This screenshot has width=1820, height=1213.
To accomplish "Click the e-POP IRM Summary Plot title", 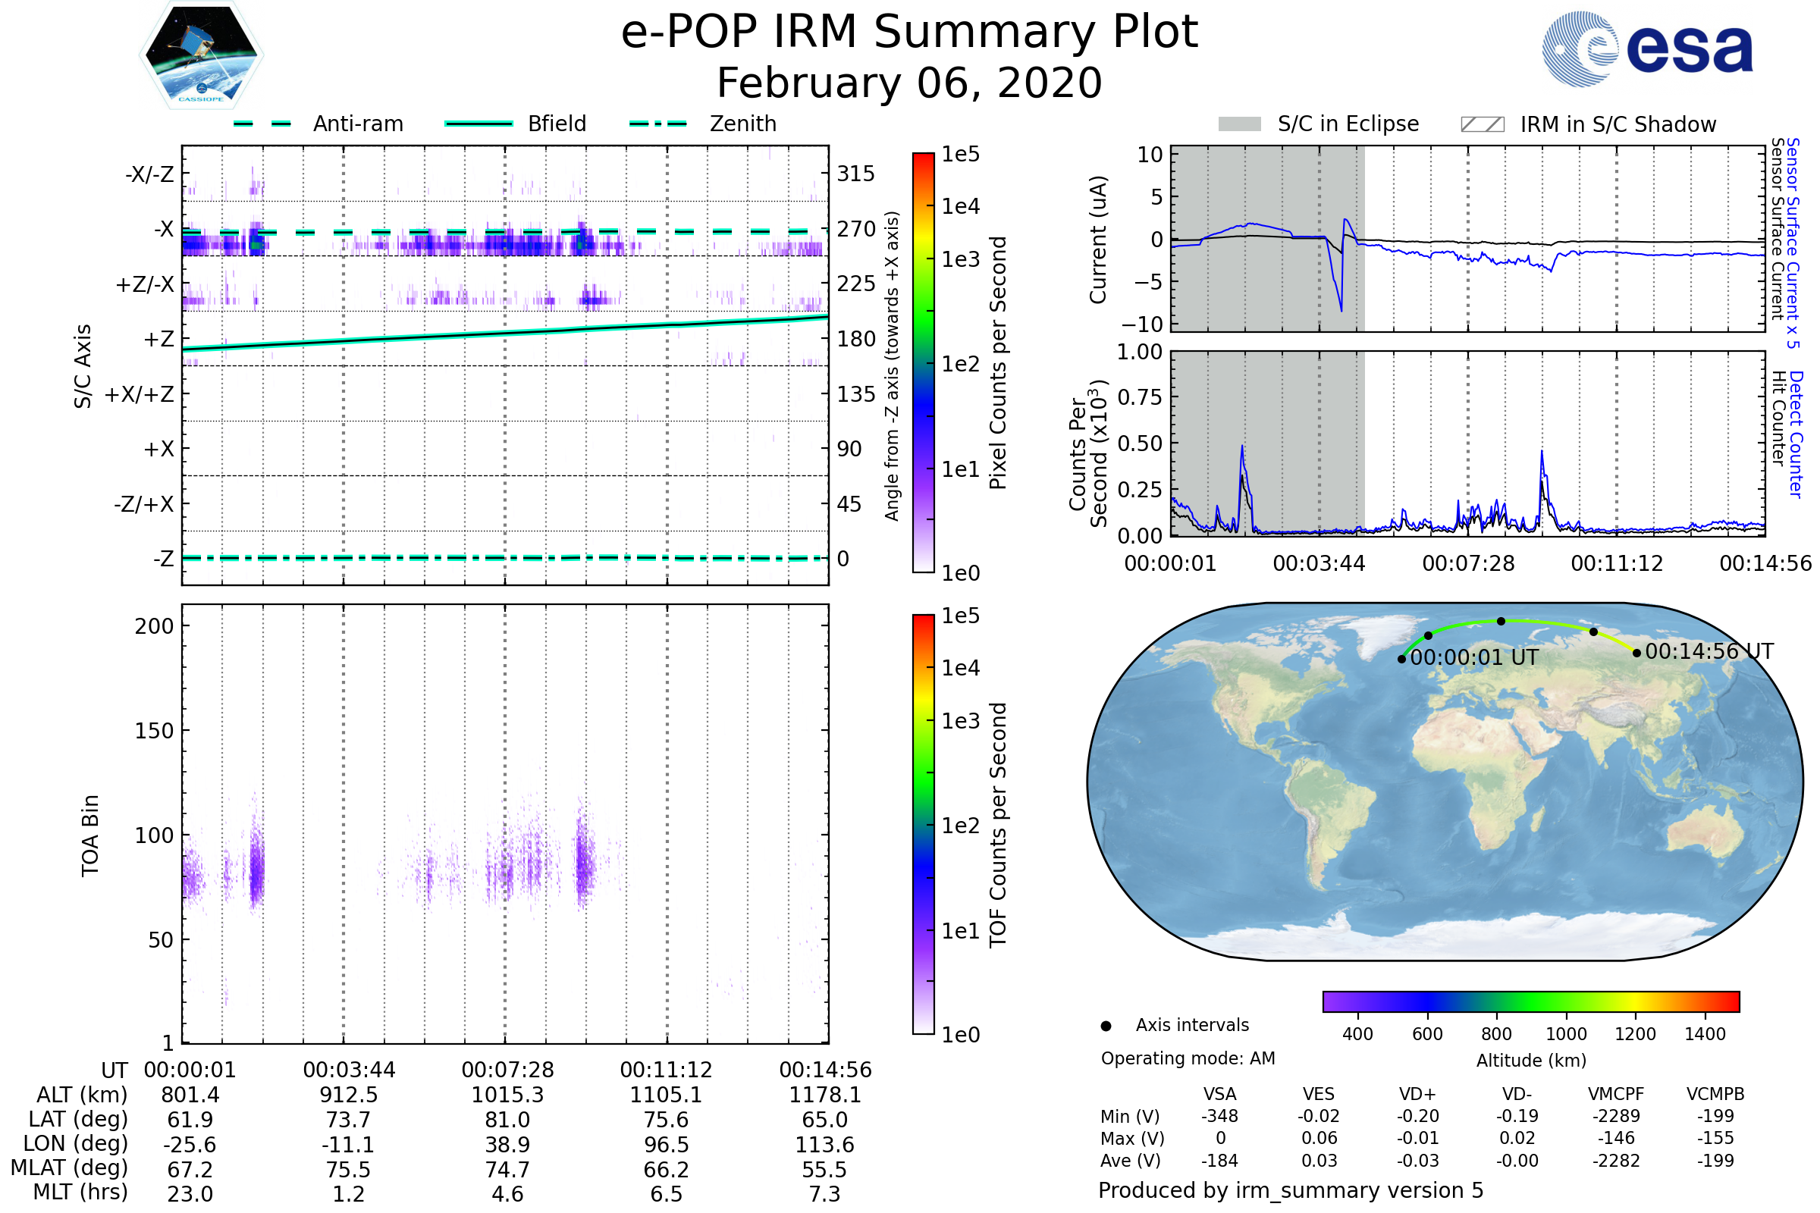I will pos(909,33).
